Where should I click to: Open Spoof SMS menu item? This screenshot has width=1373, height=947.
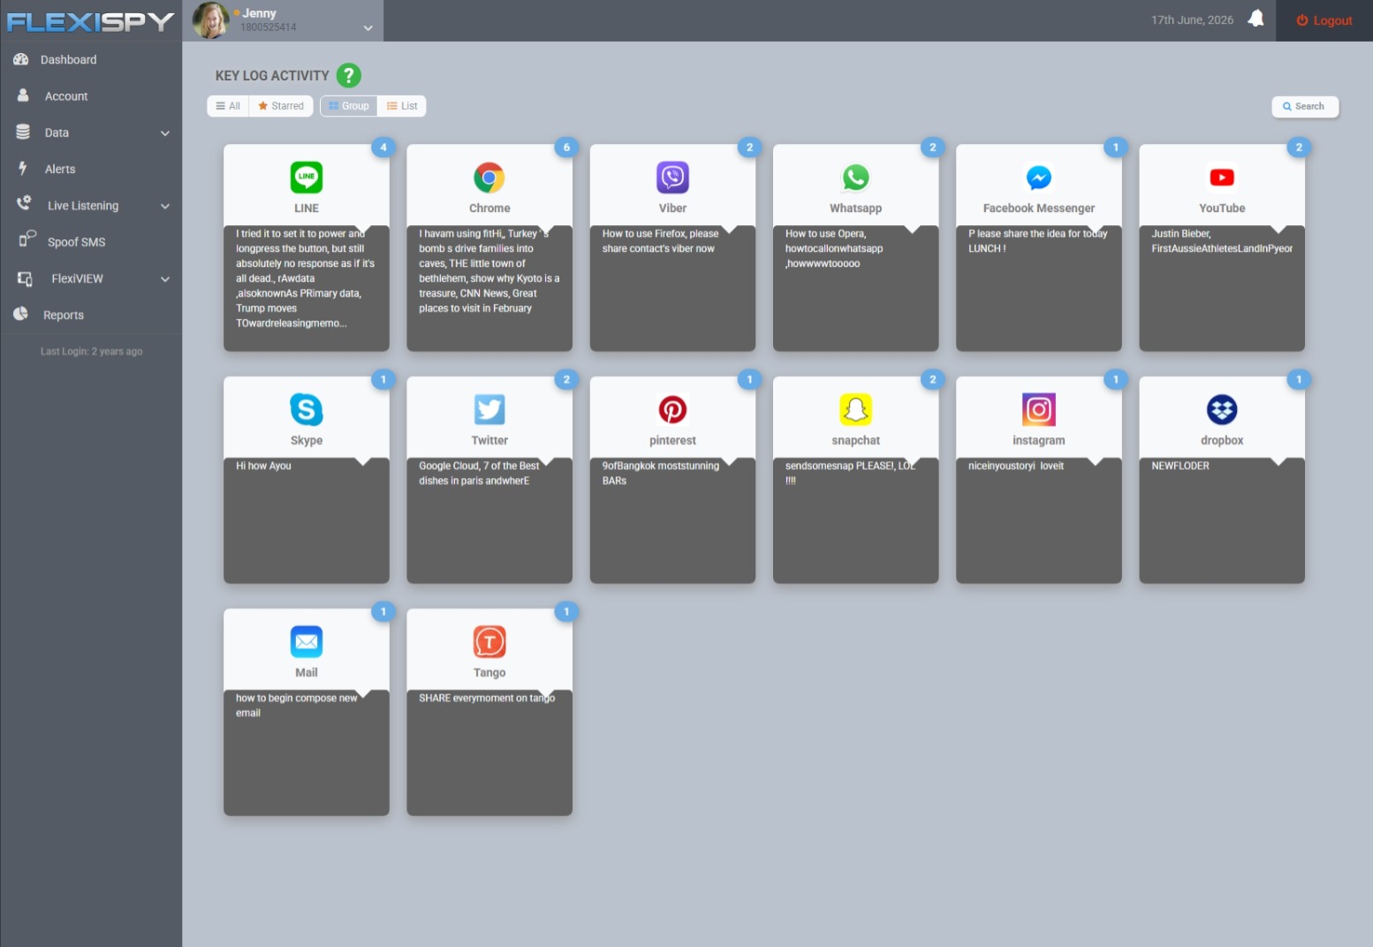[77, 242]
